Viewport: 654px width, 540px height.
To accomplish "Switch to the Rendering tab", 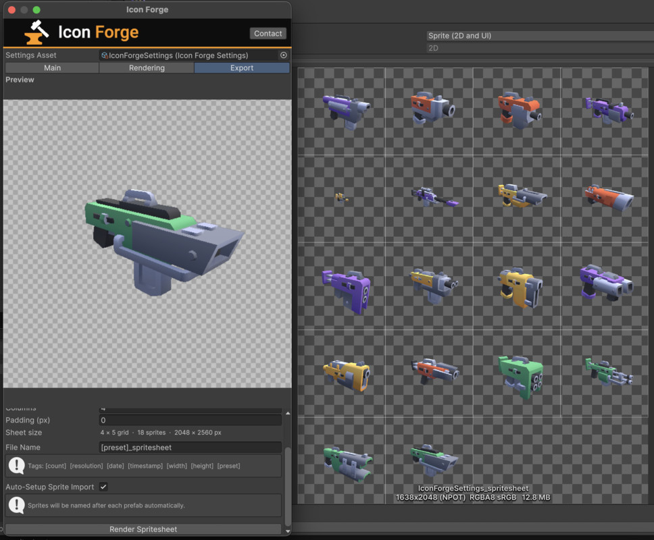I will [147, 67].
